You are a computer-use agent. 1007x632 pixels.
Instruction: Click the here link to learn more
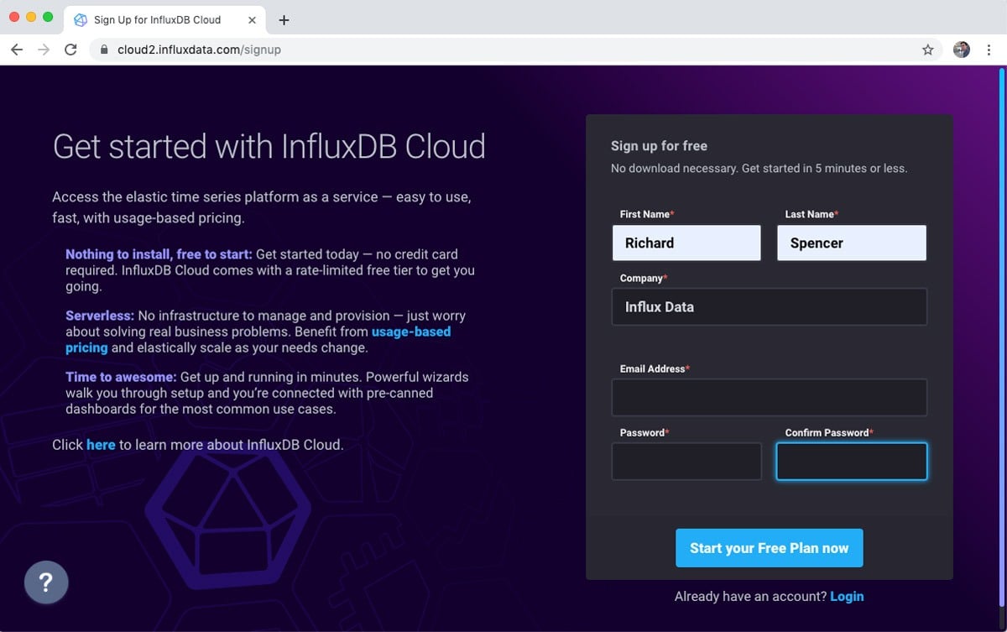(101, 445)
